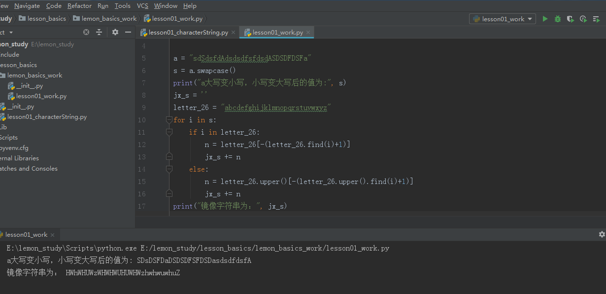The height and width of the screenshot is (294, 606).
Task: Click the locate-file target icon in Project panel
Action: pos(86,32)
